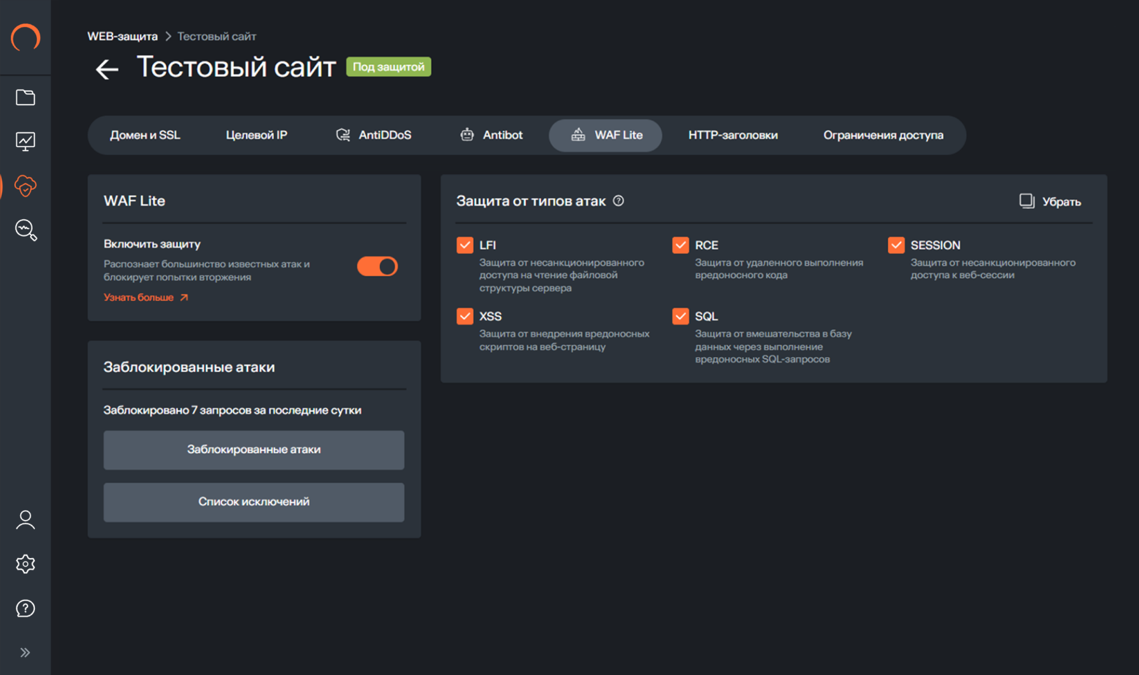Uncheck the SQL protection checkbox
Image resolution: width=1139 pixels, height=675 pixels.
680,316
